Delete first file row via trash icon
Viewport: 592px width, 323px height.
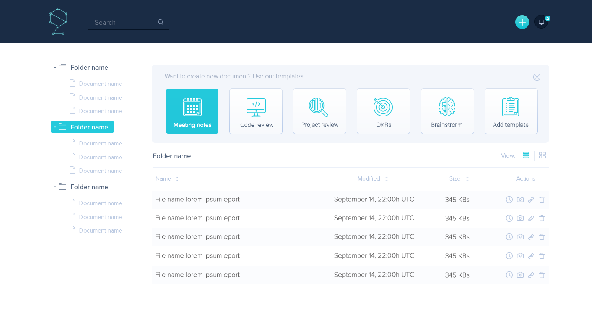coord(542,200)
